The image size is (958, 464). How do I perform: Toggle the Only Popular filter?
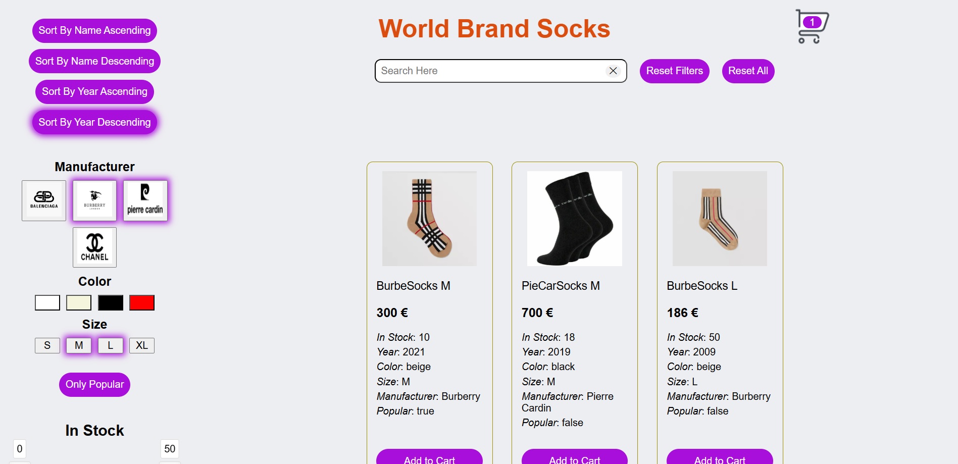point(94,384)
